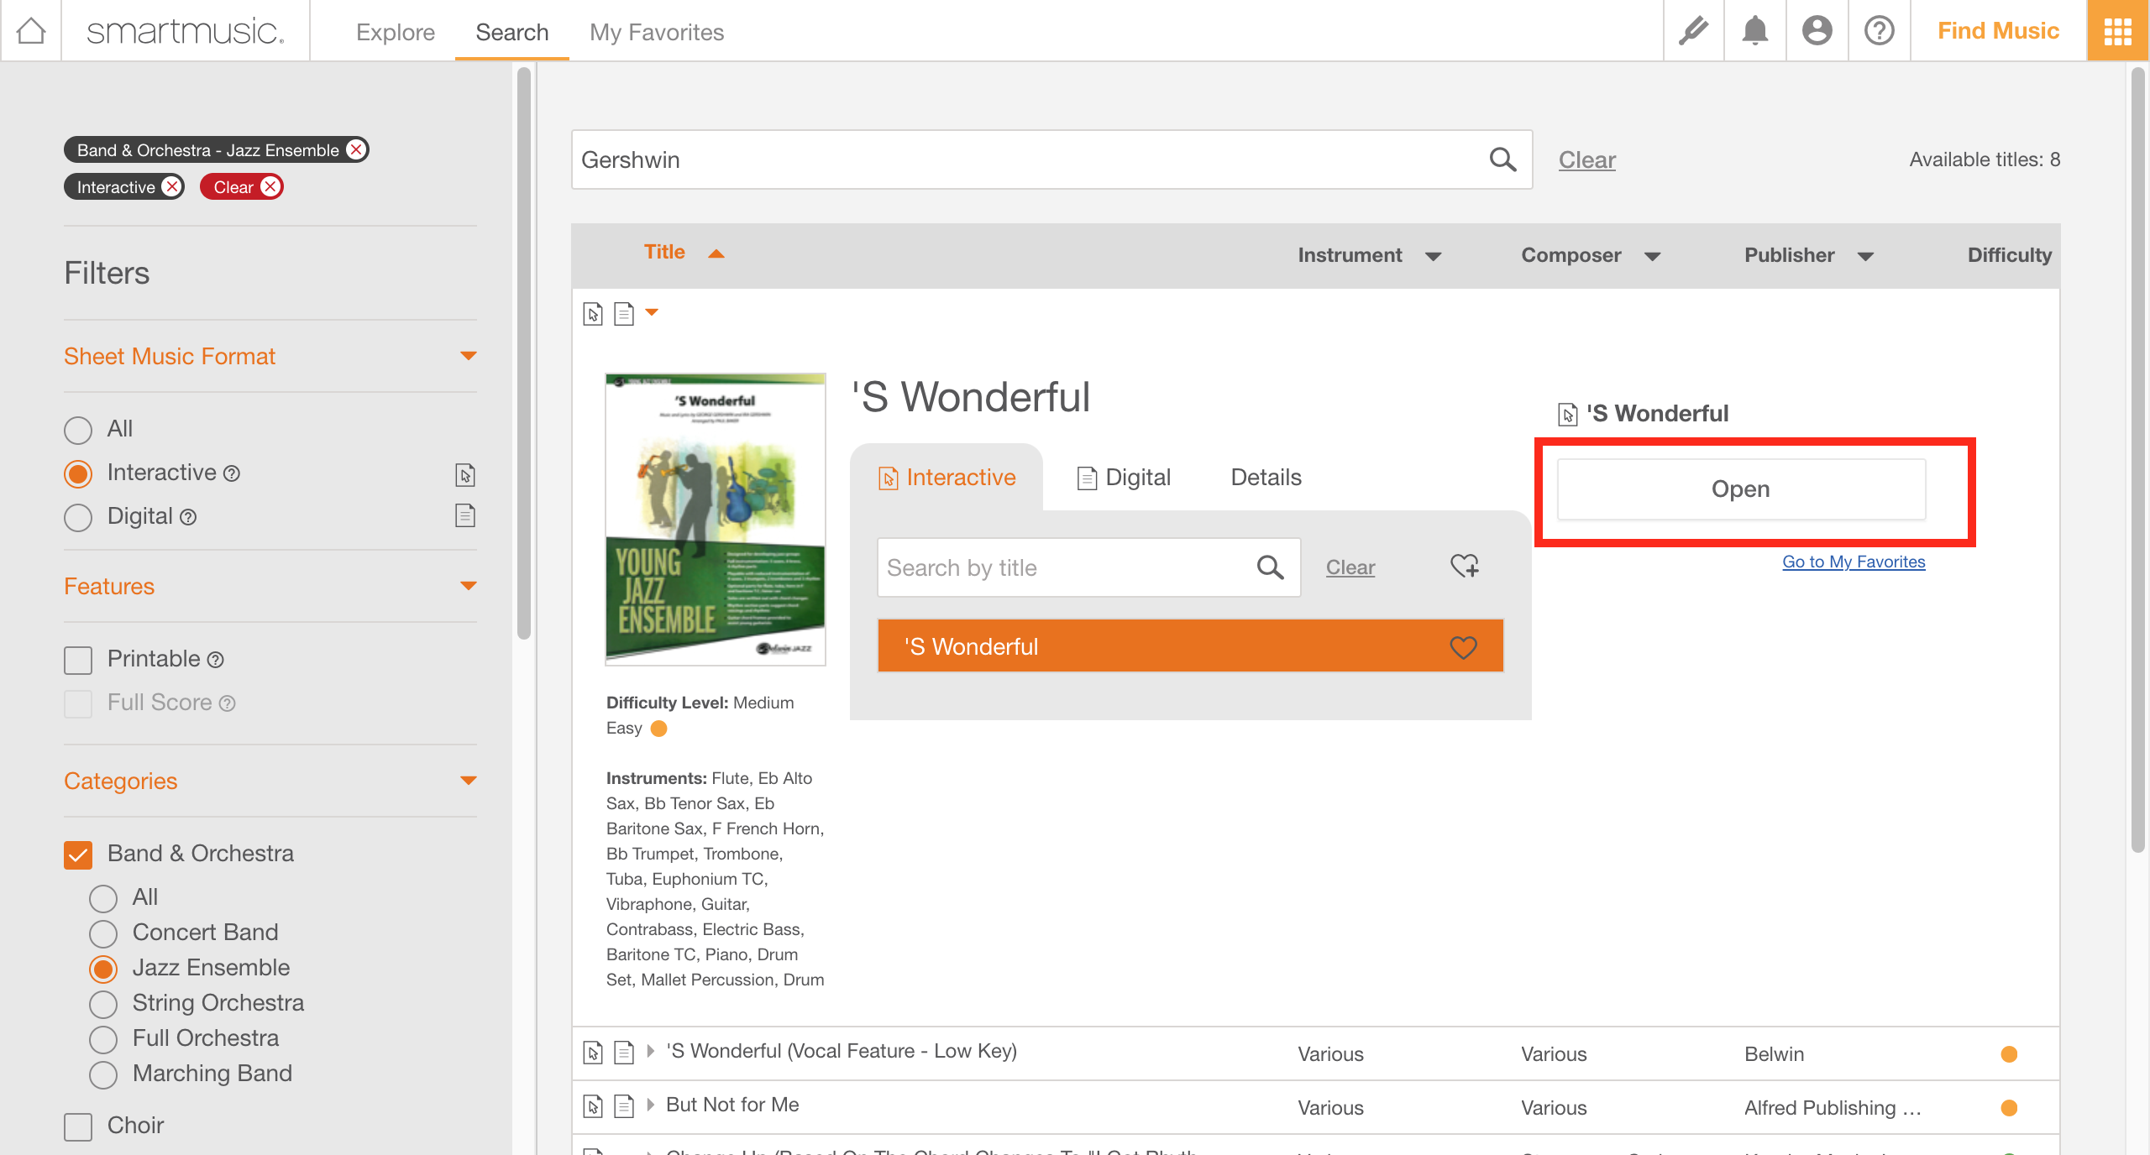
Task: Click the Search by title magnifier icon
Action: [x=1270, y=567]
